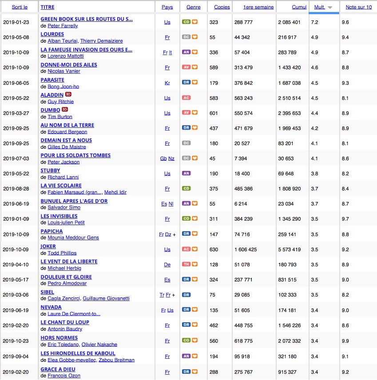Click the AN genre badge for Stubby
The height and width of the screenshot is (380, 377).
pyautogui.click(x=186, y=173)
